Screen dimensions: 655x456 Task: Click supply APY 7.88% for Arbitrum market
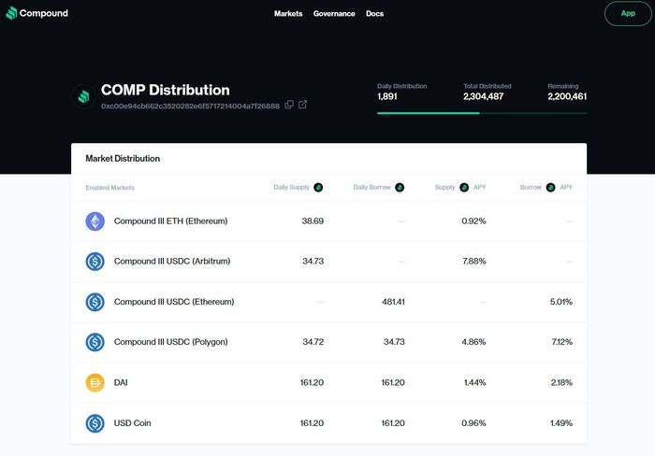coord(474,261)
